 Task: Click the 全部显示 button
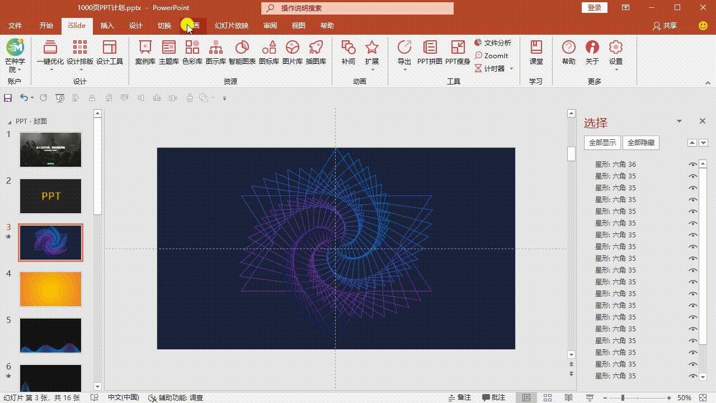(602, 143)
